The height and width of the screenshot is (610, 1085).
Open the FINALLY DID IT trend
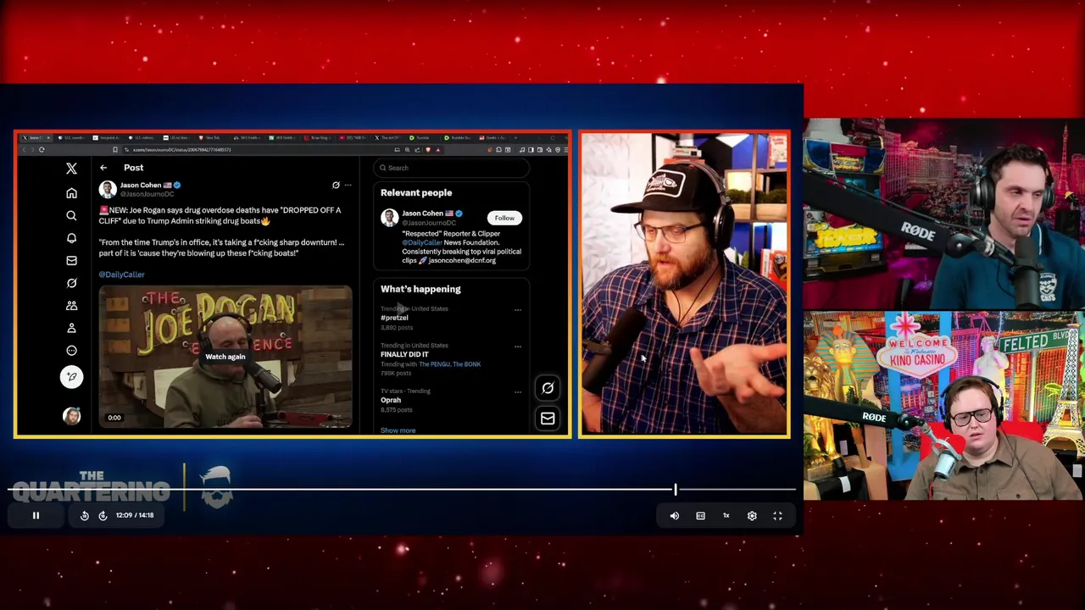[x=404, y=354]
